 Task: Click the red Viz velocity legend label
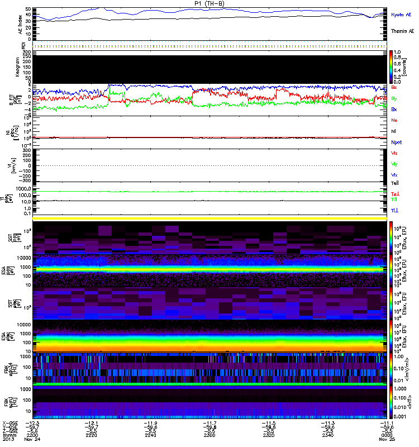click(x=394, y=153)
